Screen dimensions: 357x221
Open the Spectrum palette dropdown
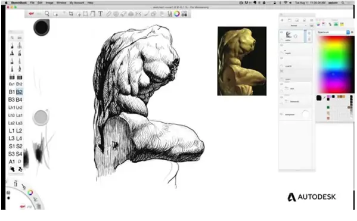(334, 32)
